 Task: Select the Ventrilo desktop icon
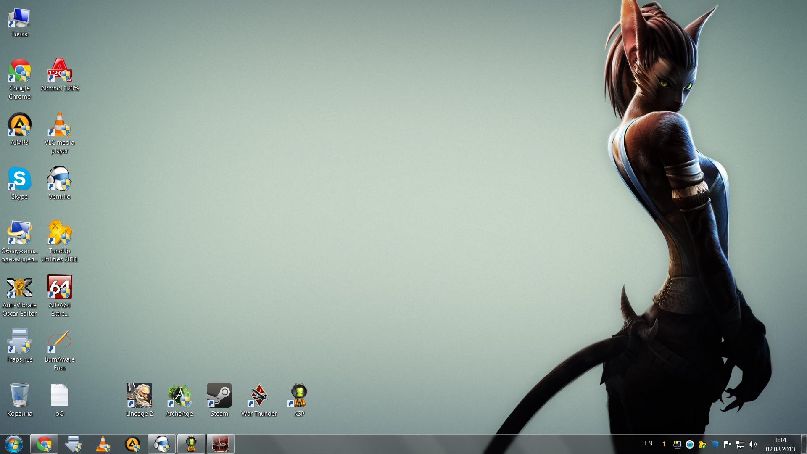click(60, 183)
